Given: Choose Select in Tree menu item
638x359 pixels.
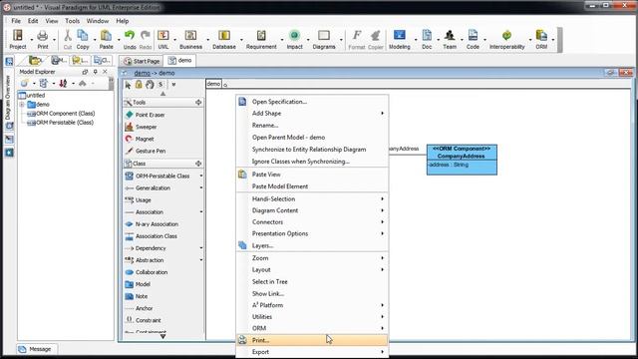Looking at the screenshot, I should 312,281.
